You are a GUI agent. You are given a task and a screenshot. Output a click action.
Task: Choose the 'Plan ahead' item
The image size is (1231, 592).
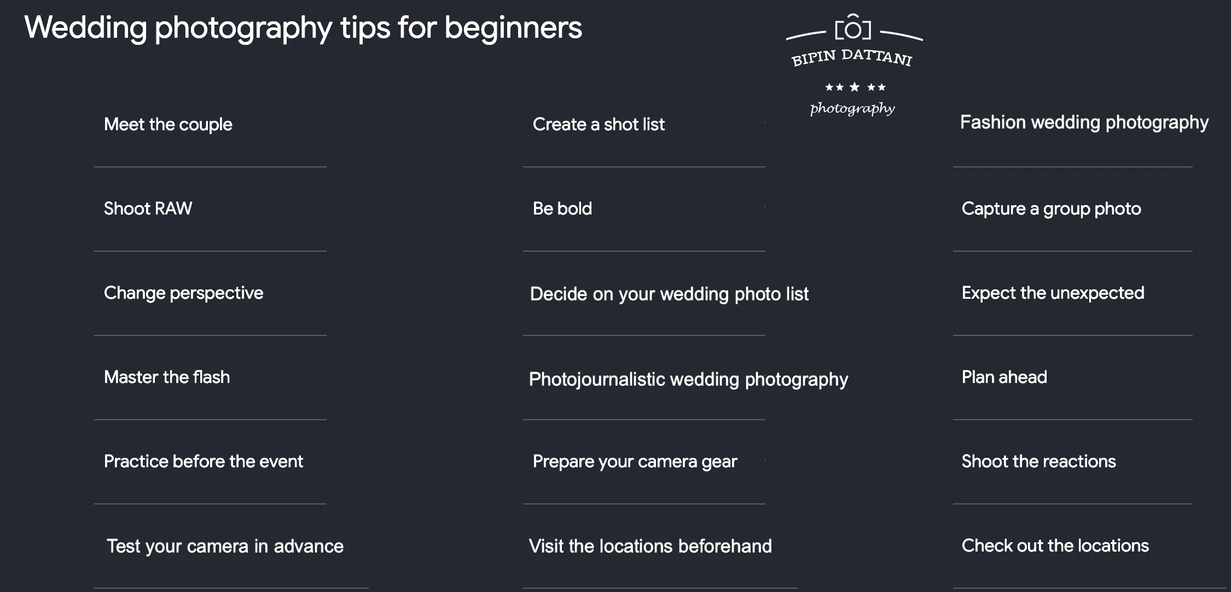click(x=1004, y=377)
